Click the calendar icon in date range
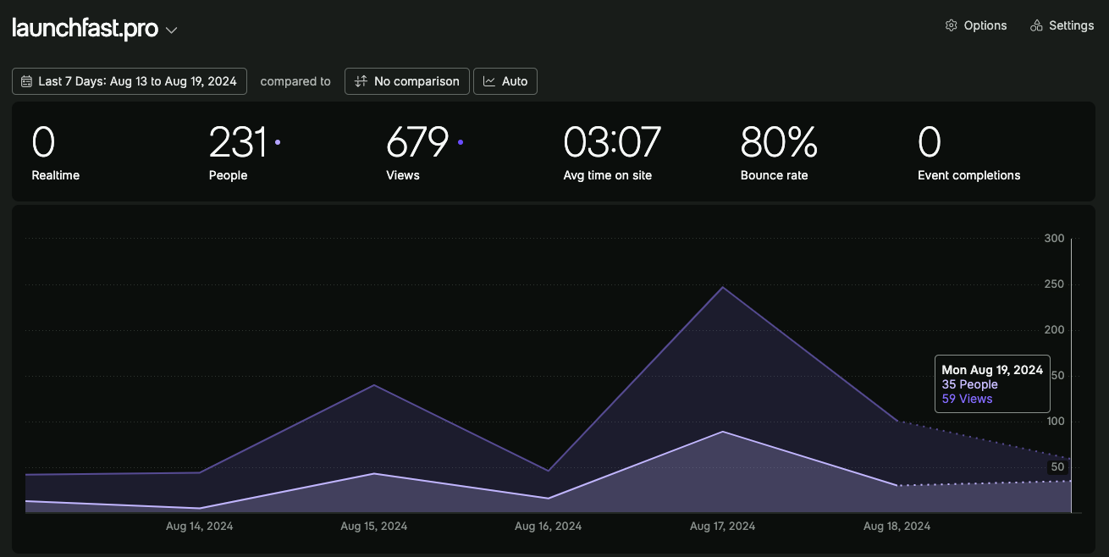 (27, 81)
